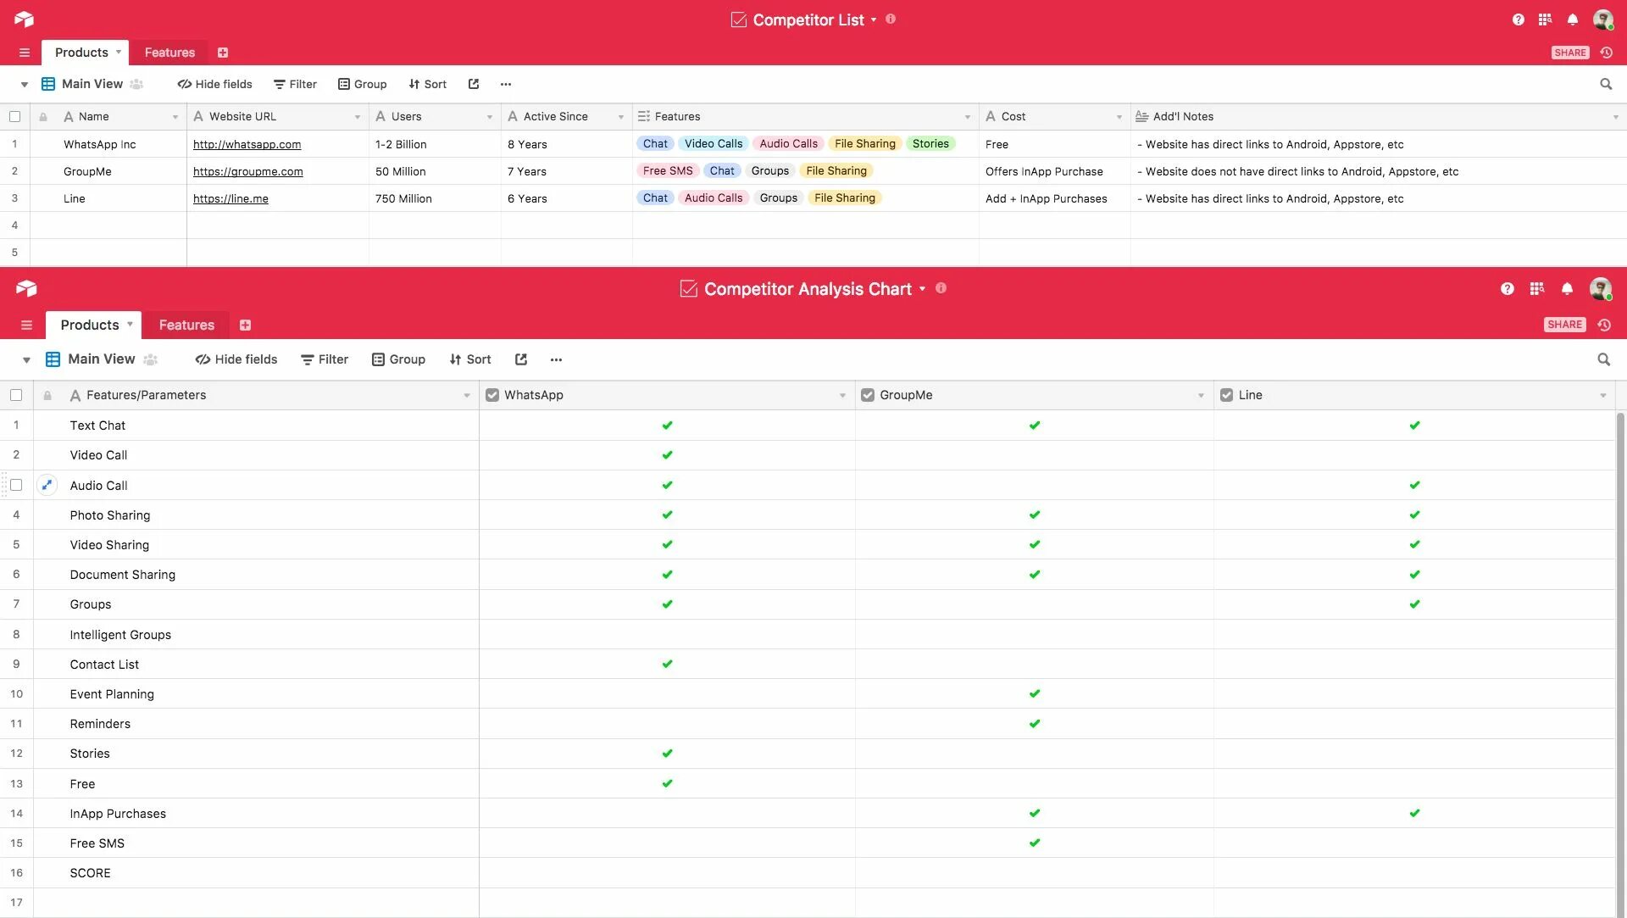Image resolution: width=1627 pixels, height=918 pixels.
Task: Open user avatar in Competitor List header
Action: (x=1602, y=19)
